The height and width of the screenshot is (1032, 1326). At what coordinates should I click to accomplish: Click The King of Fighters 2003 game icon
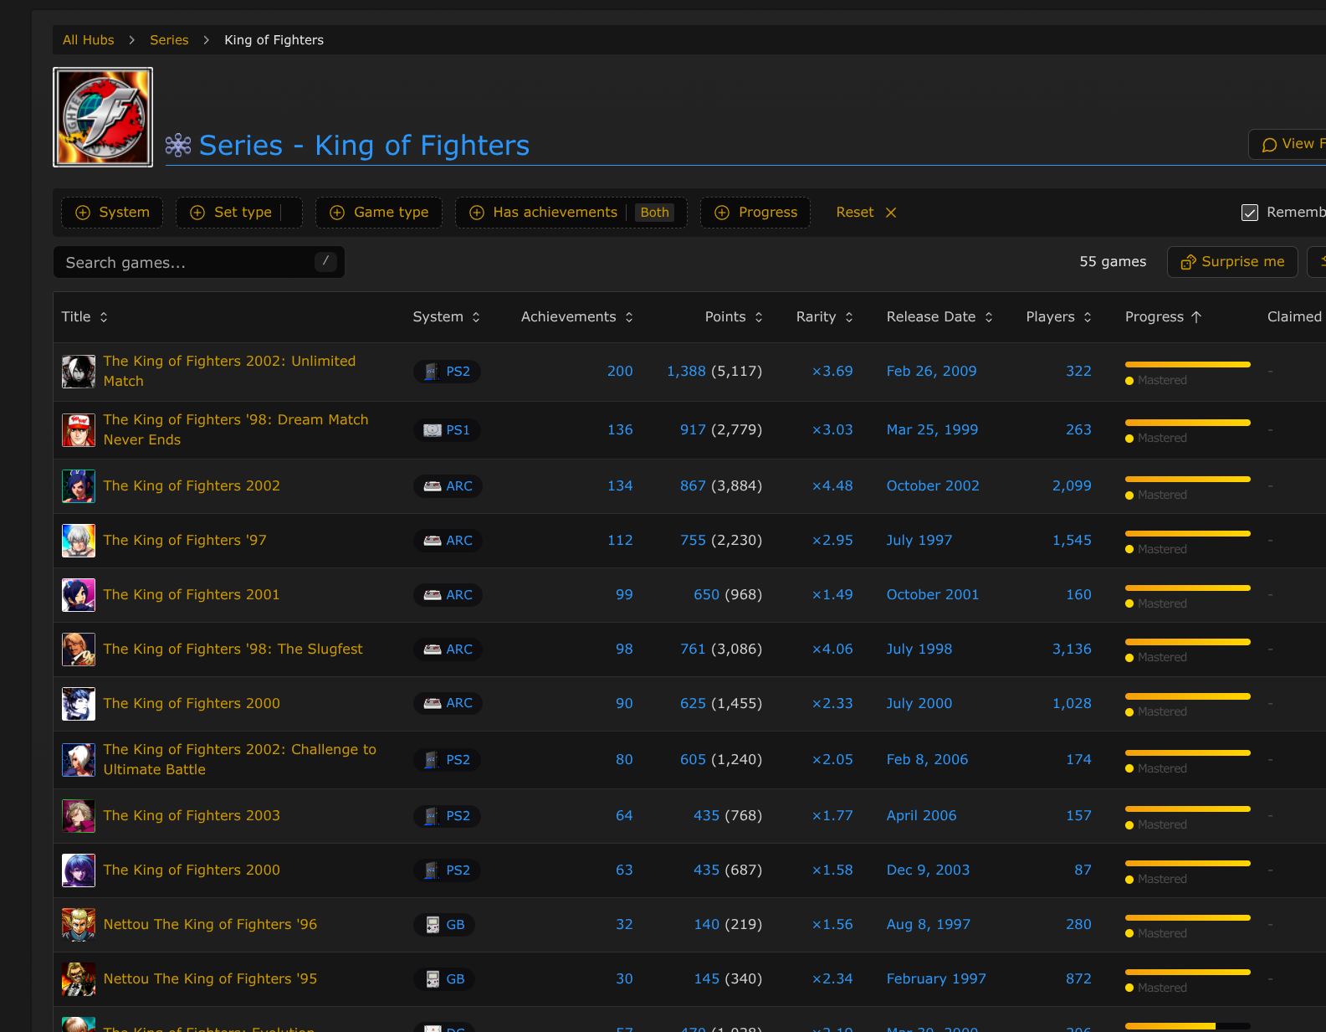[x=79, y=816]
